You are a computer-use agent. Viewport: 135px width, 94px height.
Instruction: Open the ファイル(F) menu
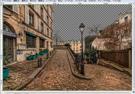point(6,1)
